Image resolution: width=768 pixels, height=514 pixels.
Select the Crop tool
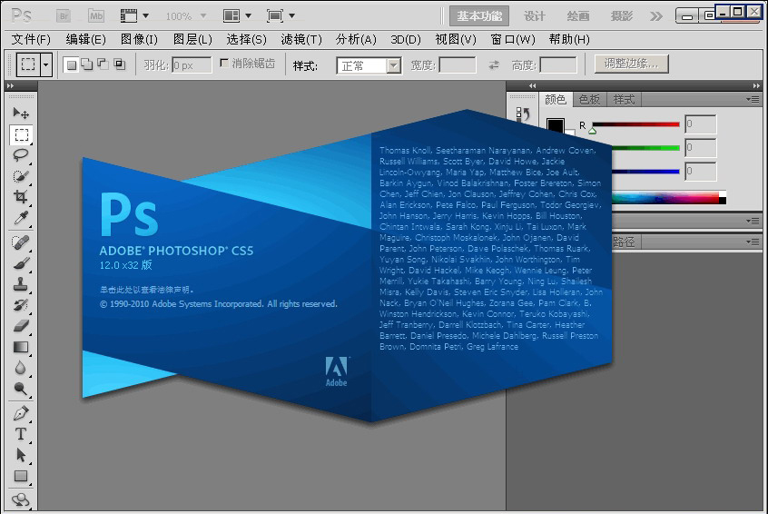(21, 196)
